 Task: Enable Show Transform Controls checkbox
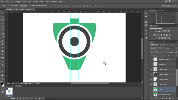click(x=31, y=6)
